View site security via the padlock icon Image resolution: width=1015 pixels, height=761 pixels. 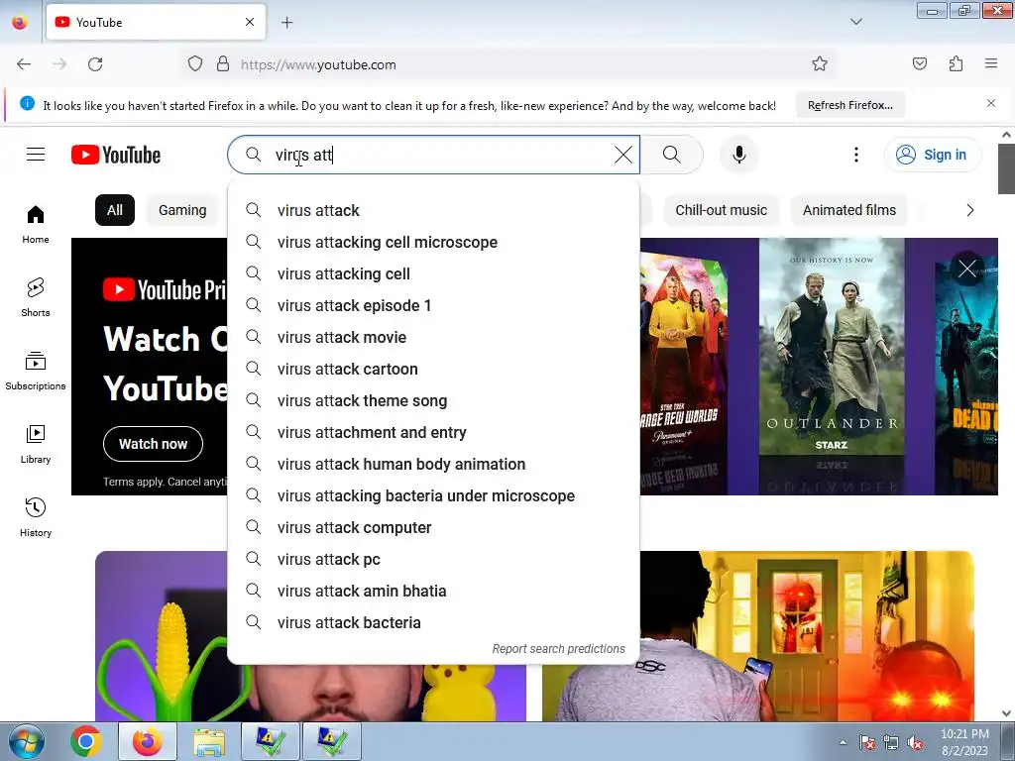[223, 64]
